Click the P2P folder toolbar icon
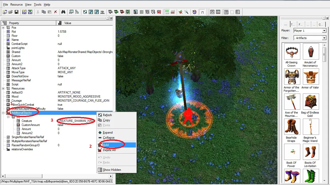Screen dimensions: 330x185 (24, 12)
